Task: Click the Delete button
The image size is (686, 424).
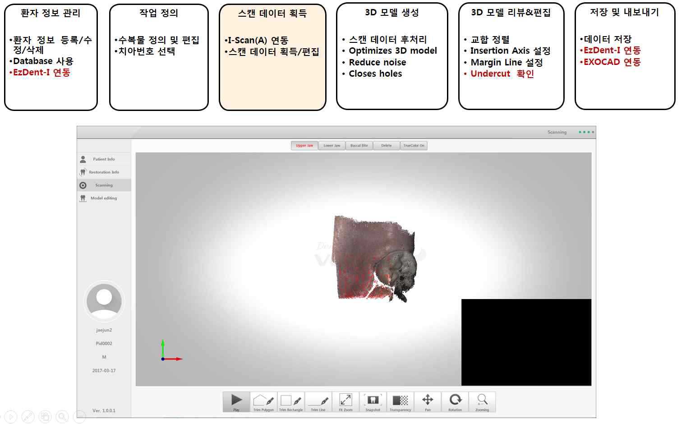Action: point(387,145)
